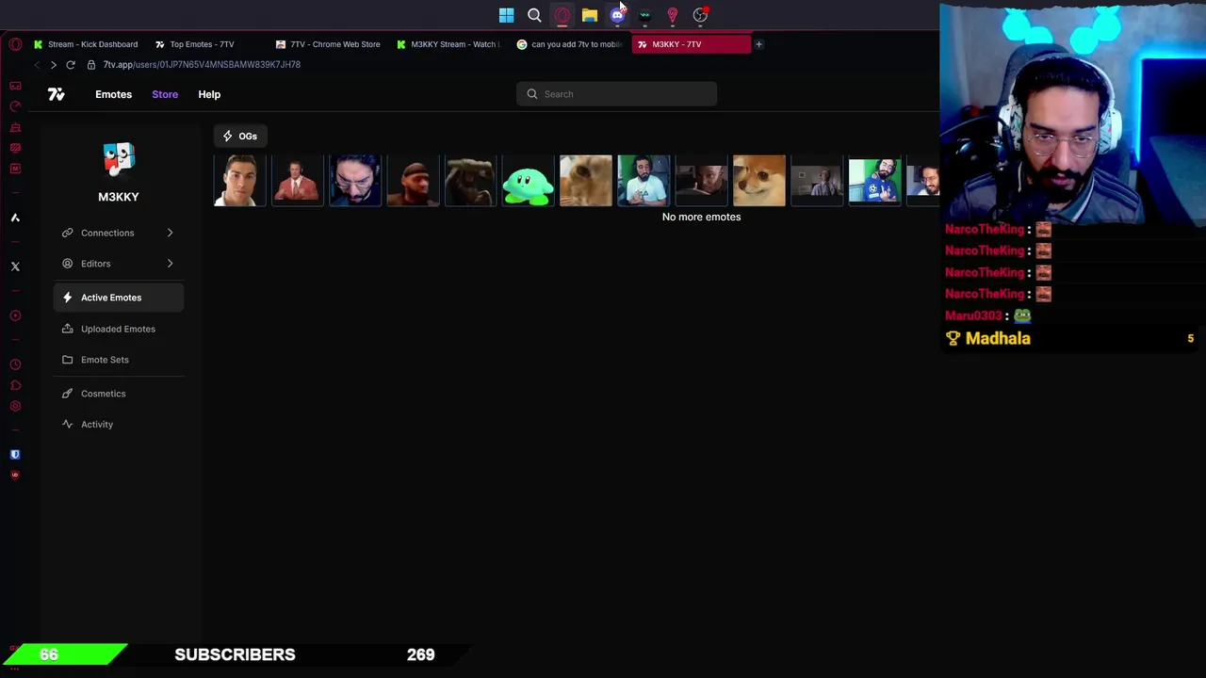The height and width of the screenshot is (678, 1206).
Task: Select Active Emotes in sidebar
Action: click(119, 298)
